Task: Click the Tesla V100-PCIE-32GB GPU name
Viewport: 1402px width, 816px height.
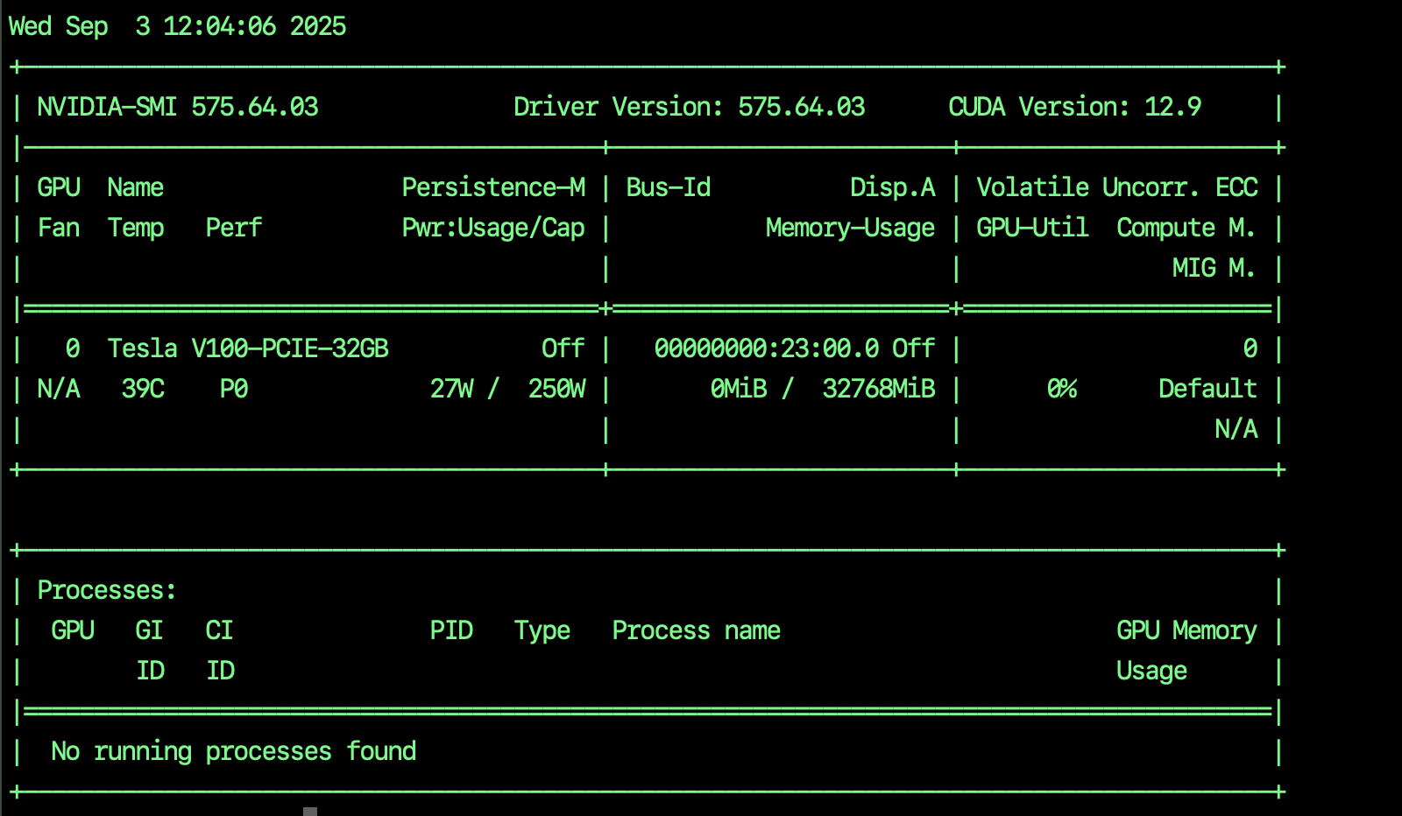Action: click(248, 348)
